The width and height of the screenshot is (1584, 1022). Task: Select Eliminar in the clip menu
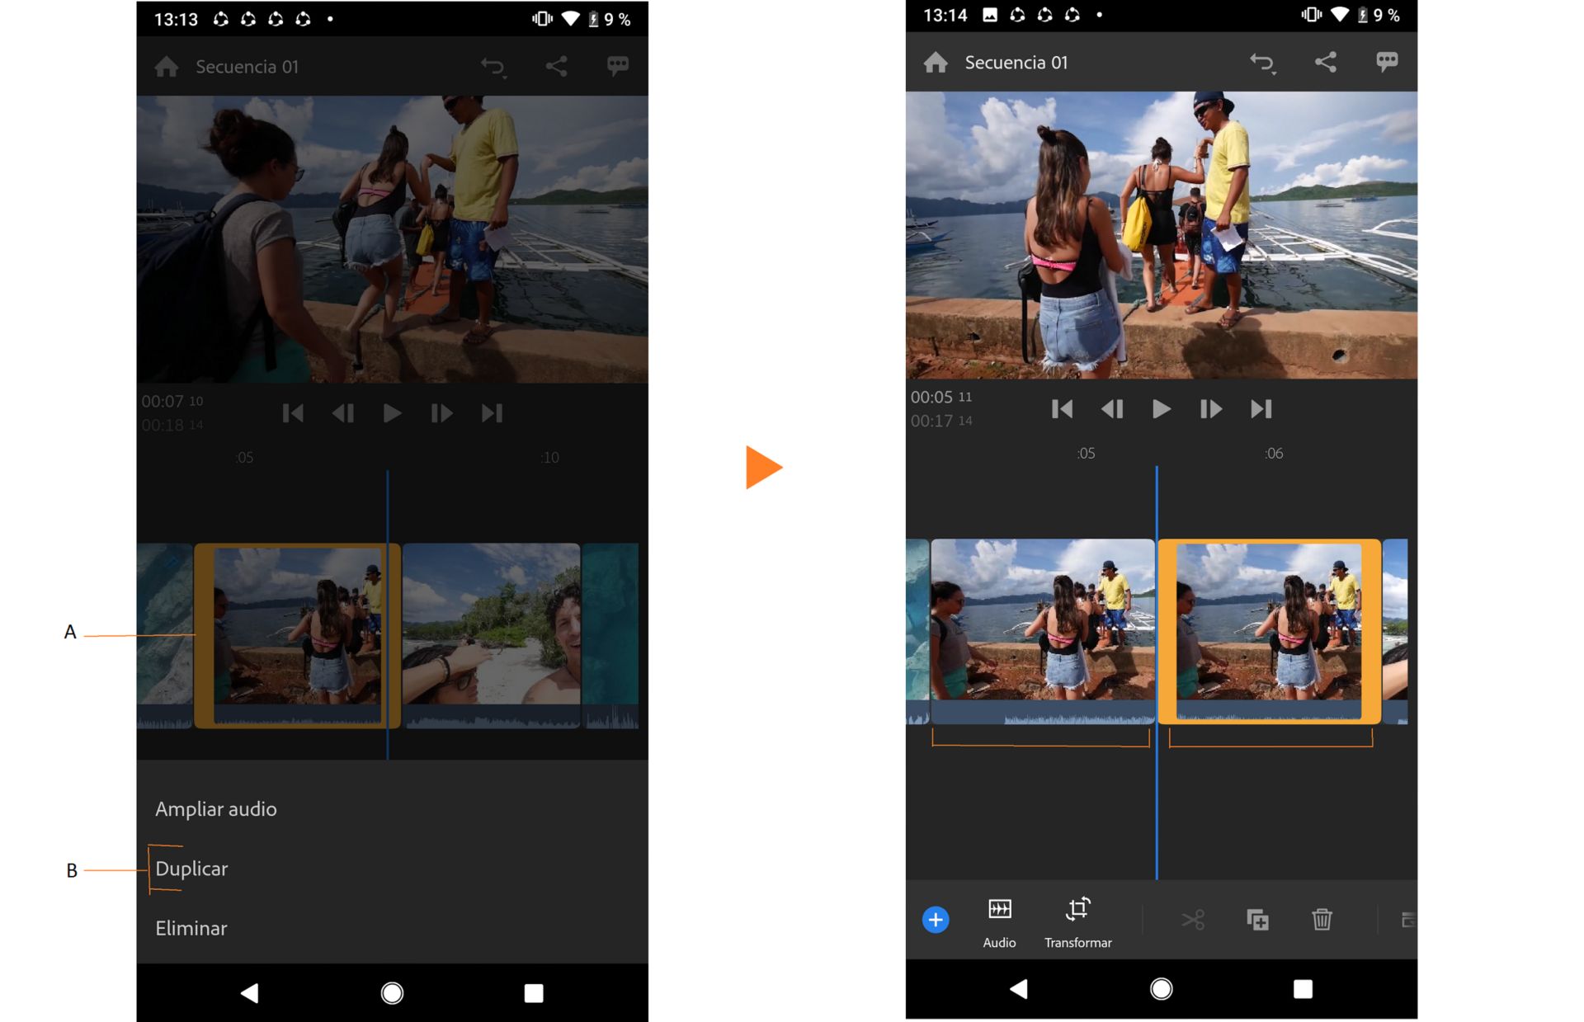pos(191,928)
